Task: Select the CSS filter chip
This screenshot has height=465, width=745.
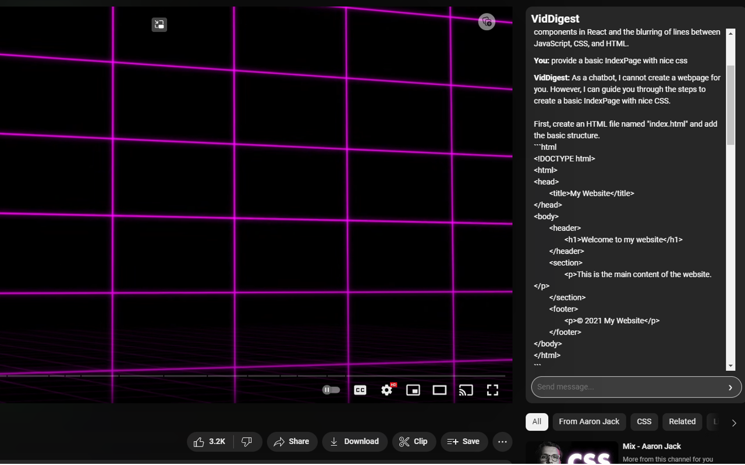Action: point(644,422)
